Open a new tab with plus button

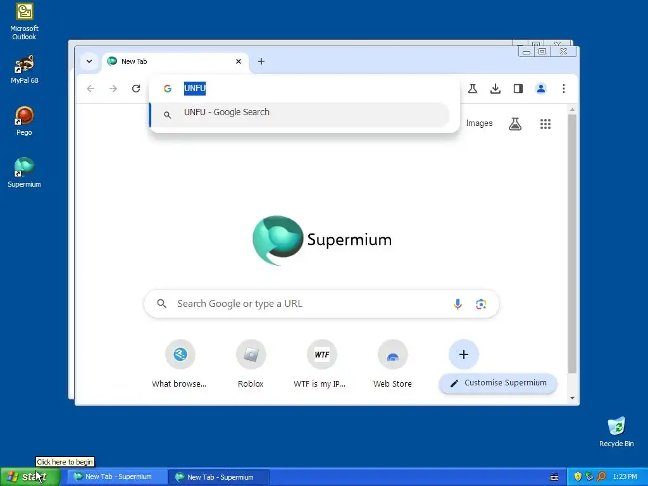261,61
